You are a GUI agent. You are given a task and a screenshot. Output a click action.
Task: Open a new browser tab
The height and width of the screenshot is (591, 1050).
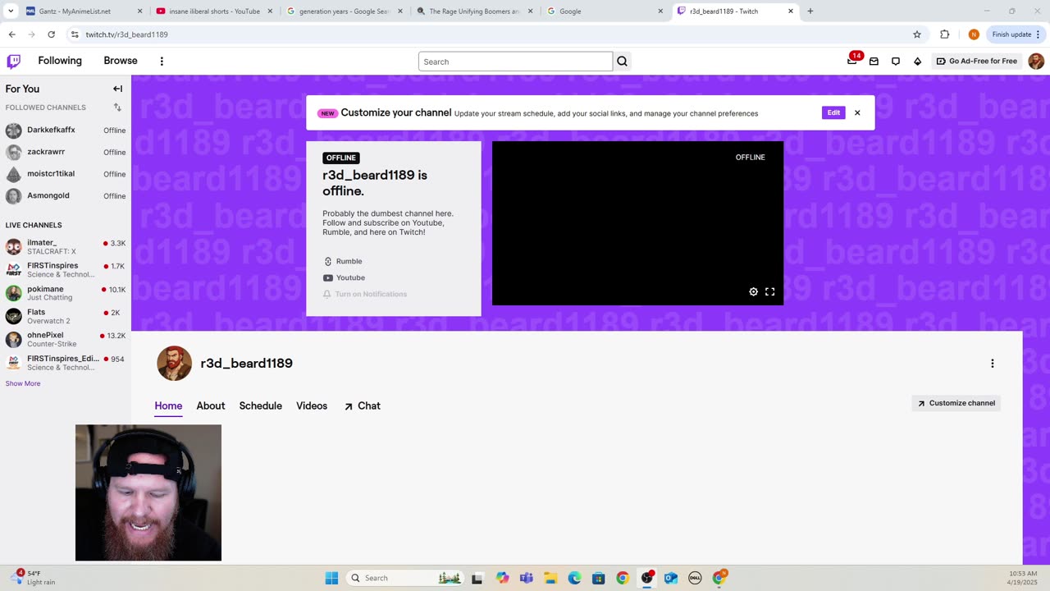tap(810, 11)
